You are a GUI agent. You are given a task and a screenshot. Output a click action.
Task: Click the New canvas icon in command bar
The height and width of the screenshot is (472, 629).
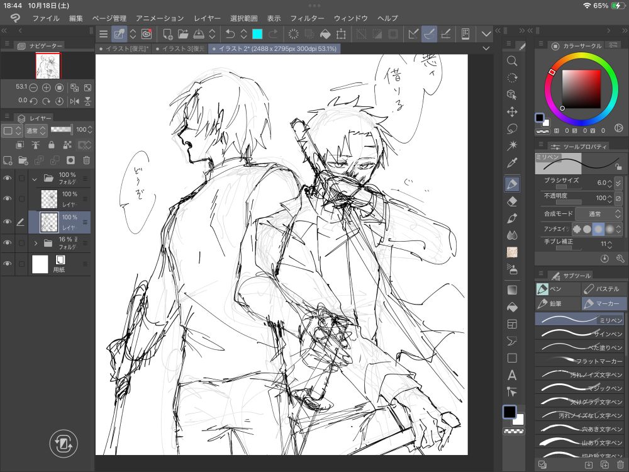tap(168, 34)
